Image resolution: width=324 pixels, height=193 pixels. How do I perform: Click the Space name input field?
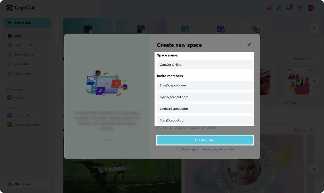click(205, 65)
